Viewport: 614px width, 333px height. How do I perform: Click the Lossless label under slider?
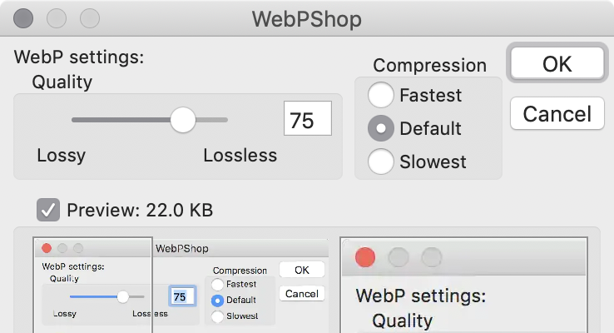(x=240, y=156)
